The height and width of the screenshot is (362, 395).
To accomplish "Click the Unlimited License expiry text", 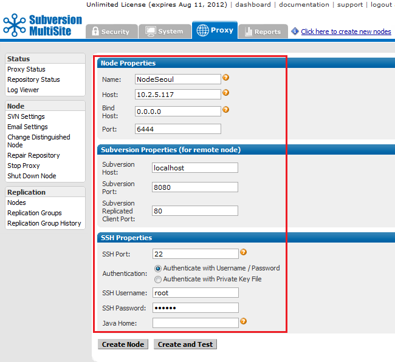I will click(x=156, y=4).
